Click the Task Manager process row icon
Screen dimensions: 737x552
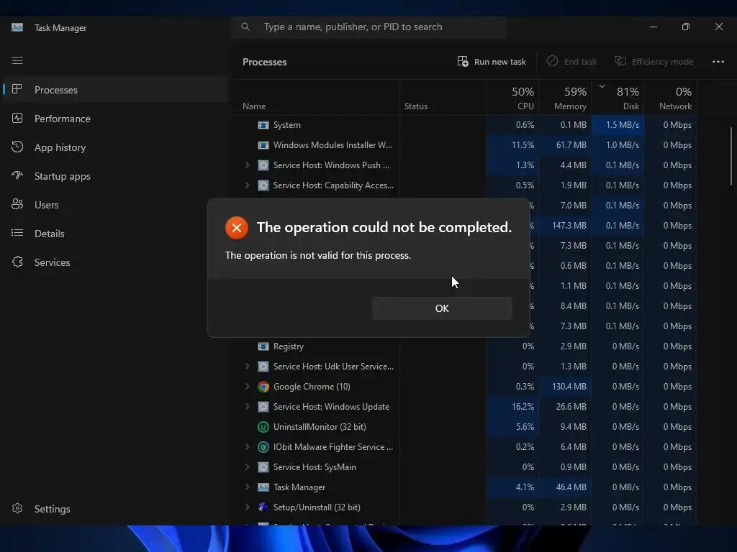click(263, 487)
